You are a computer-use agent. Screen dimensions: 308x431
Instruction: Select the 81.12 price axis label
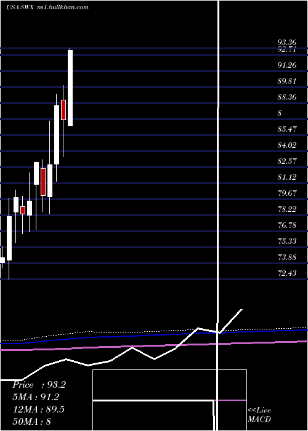tap(287, 177)
